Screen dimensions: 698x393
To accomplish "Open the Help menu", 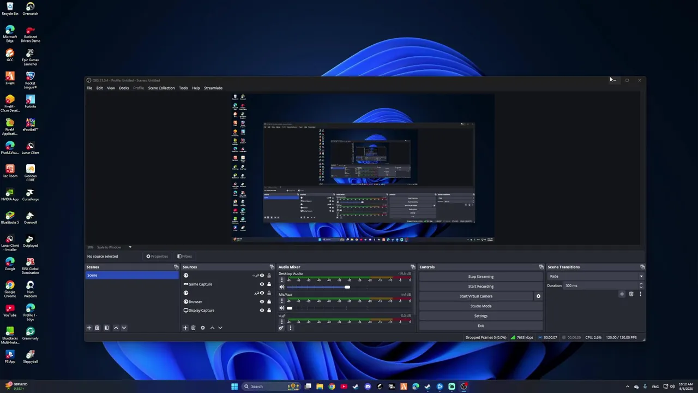I will point(196,88).
